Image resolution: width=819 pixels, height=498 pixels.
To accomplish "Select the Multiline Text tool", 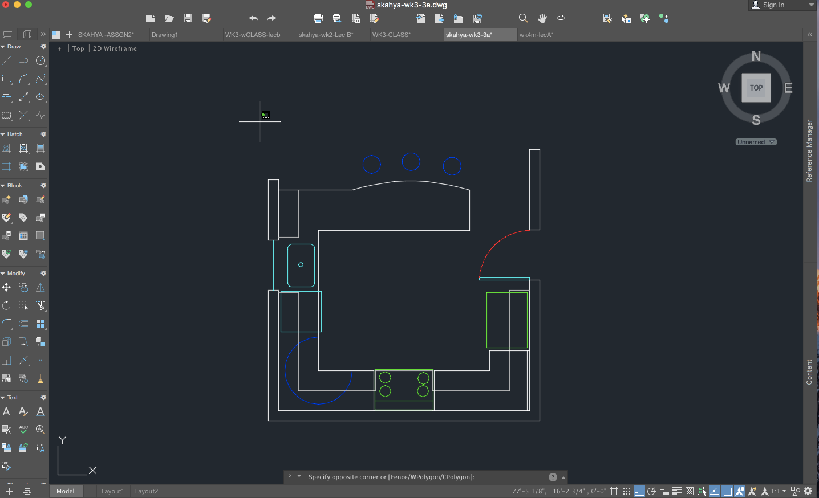I will click(6, 412).
